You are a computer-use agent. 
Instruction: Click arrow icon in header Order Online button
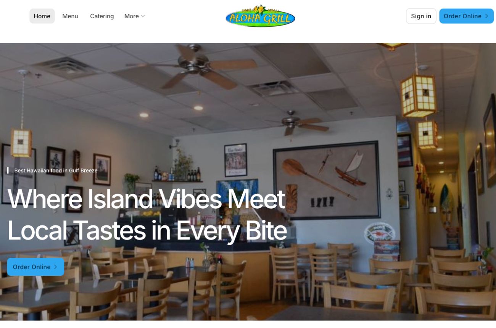486,16
